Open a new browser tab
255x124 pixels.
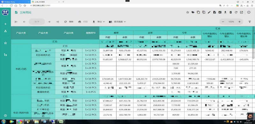(63, 2)
